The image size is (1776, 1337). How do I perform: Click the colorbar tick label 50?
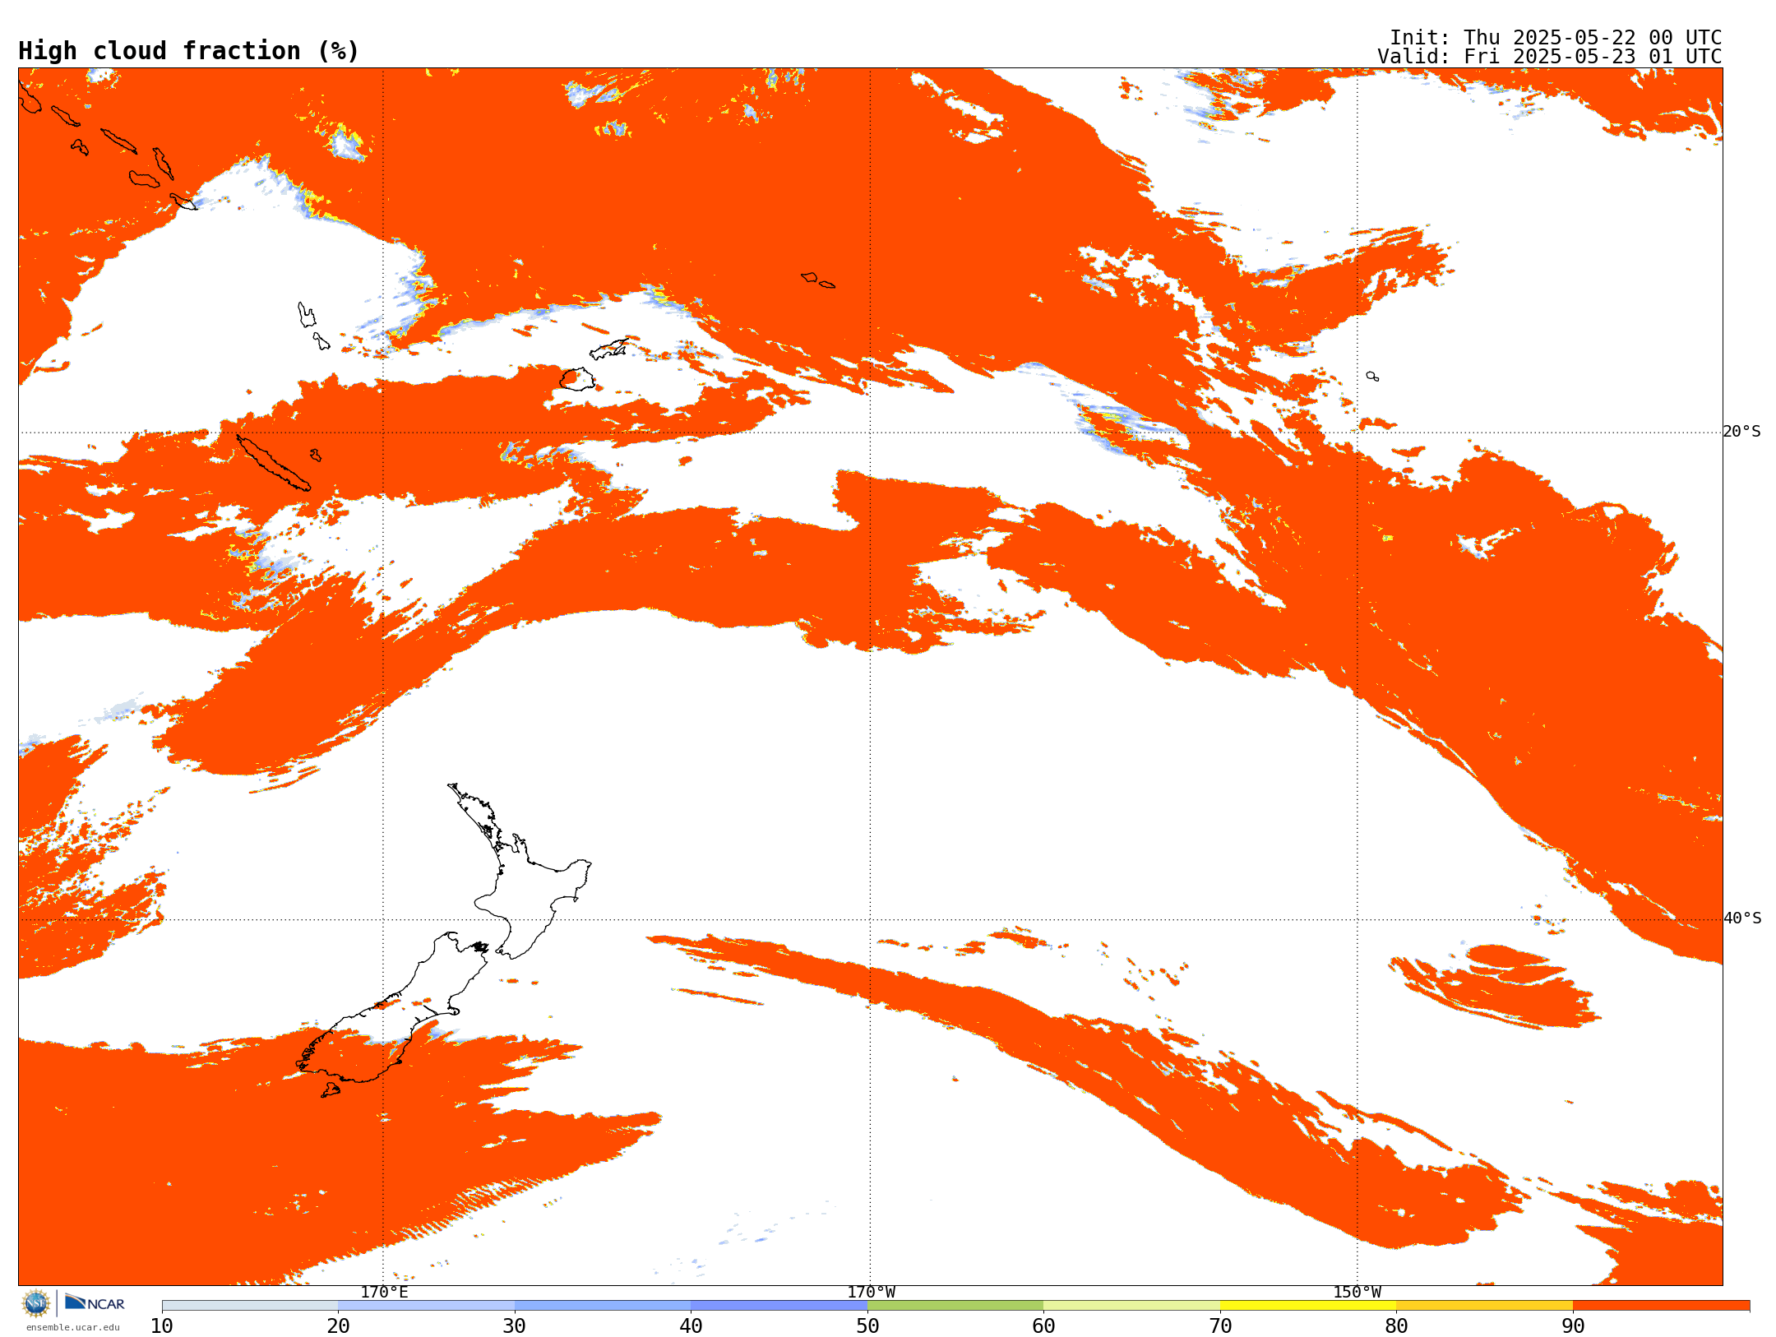[x=867, y=1325]
